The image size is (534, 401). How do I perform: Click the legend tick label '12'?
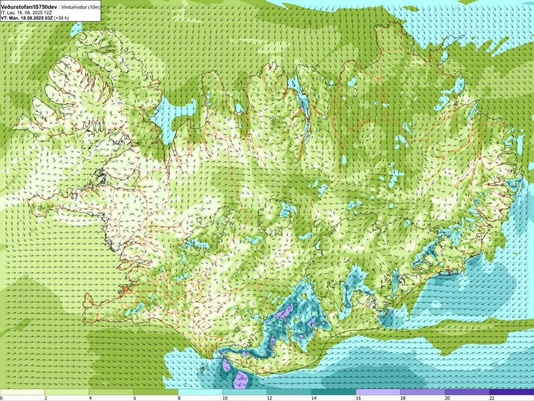(269, 398)
